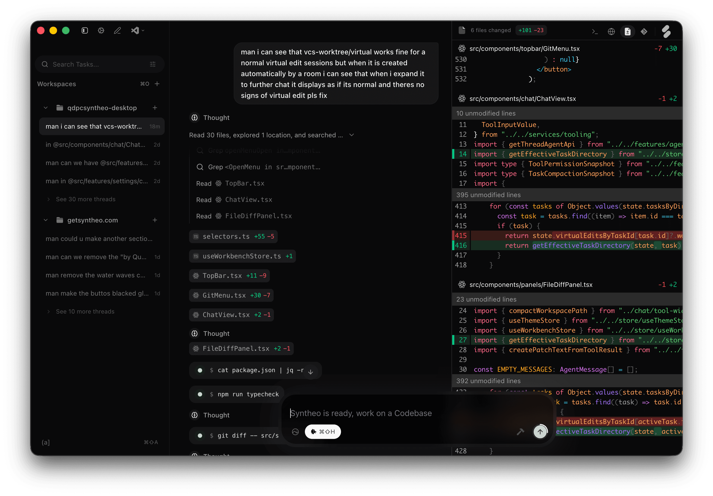Screen dimensions: 713x496
Task: Open src/components/chat/ChatView.tsx diff header
Action: [x=567, y=99]
